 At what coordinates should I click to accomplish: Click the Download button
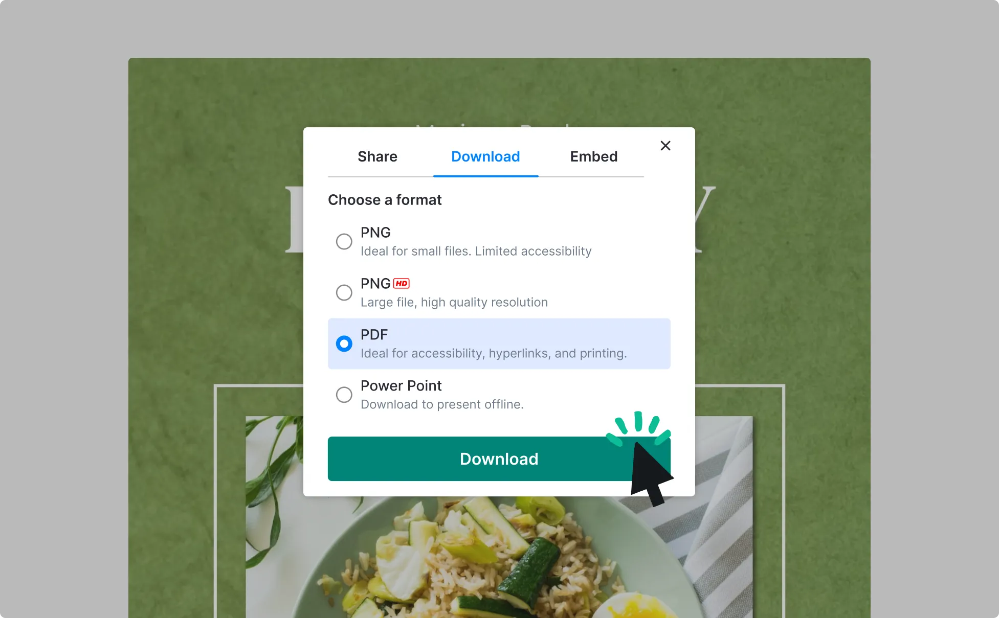point(499,459)
